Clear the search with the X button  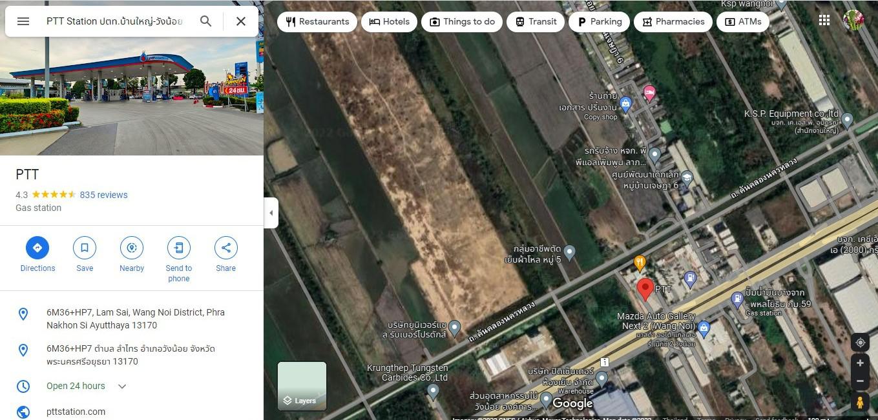(x=241, y=21)
